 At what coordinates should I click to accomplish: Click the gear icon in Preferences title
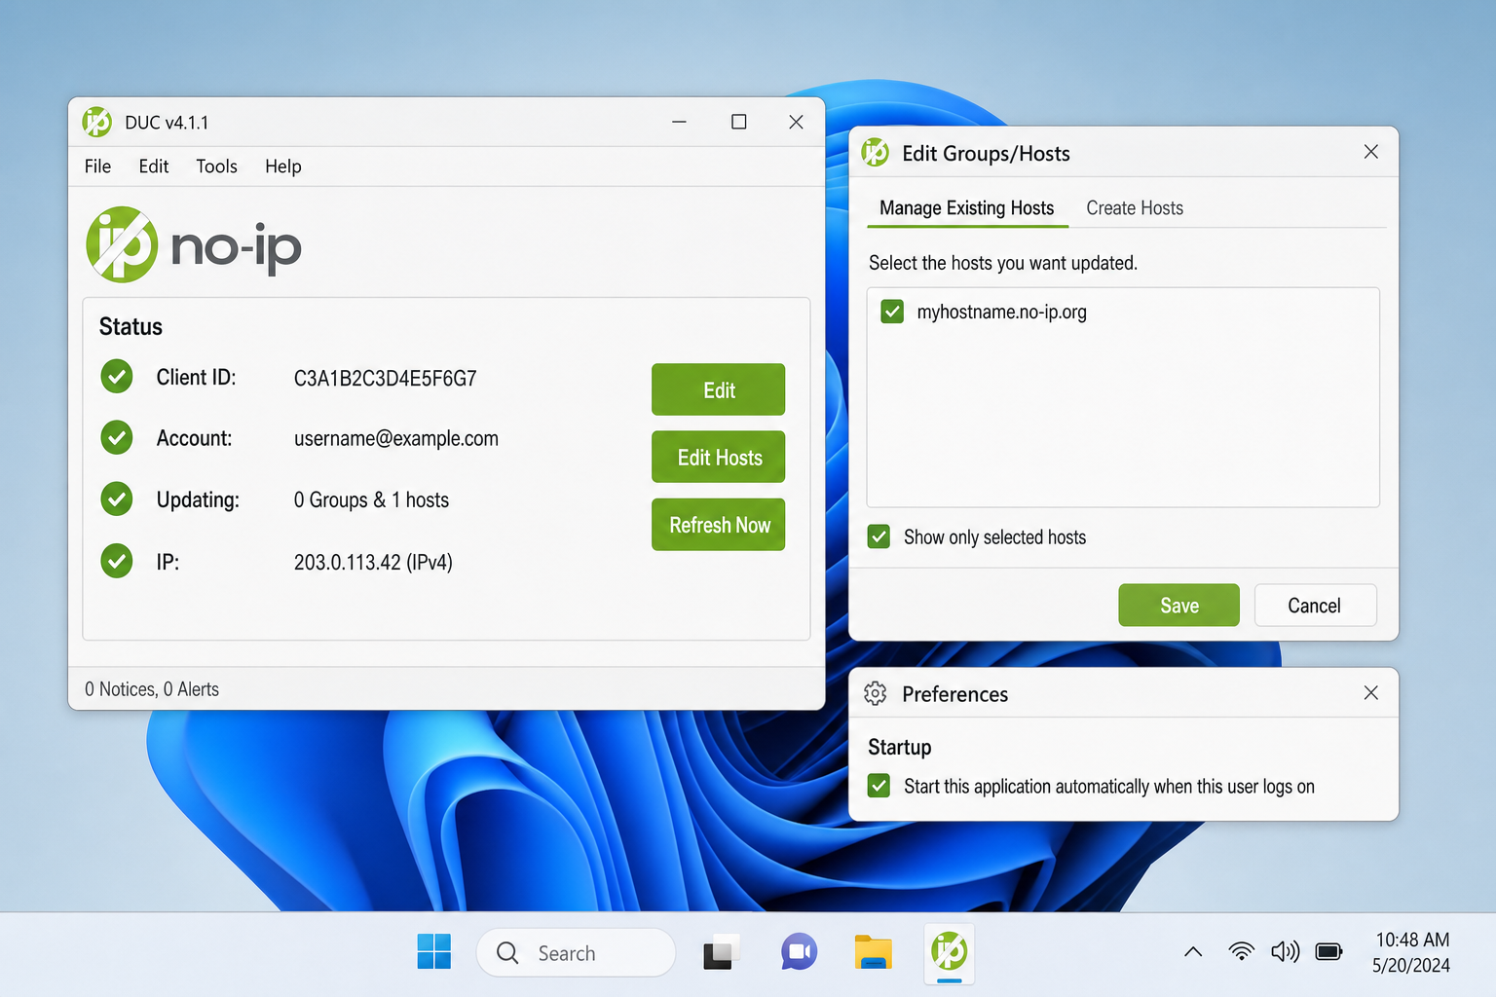tap(876, 693)
